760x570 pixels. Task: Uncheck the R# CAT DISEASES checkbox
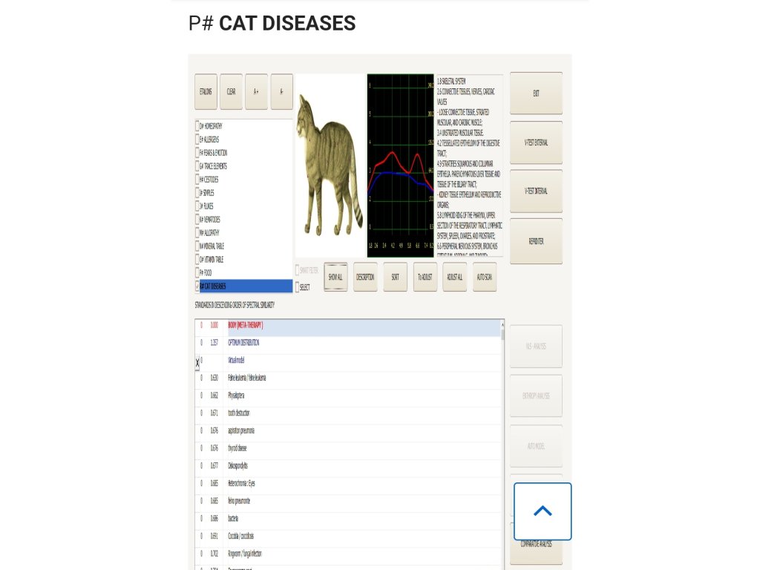197,286
